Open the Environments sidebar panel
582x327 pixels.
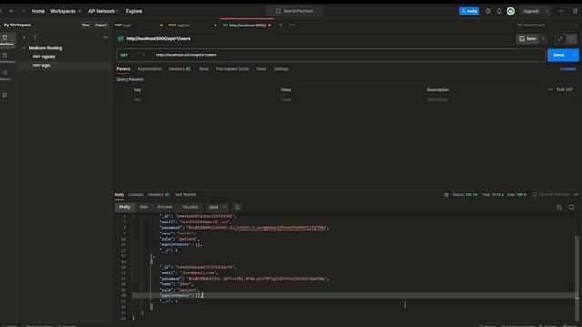point(5,57)
